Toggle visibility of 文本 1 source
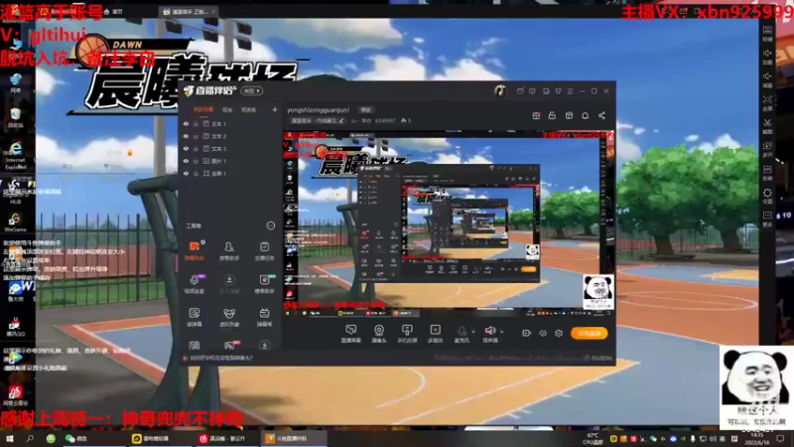 pyautogui.click(x=186, y=123)
